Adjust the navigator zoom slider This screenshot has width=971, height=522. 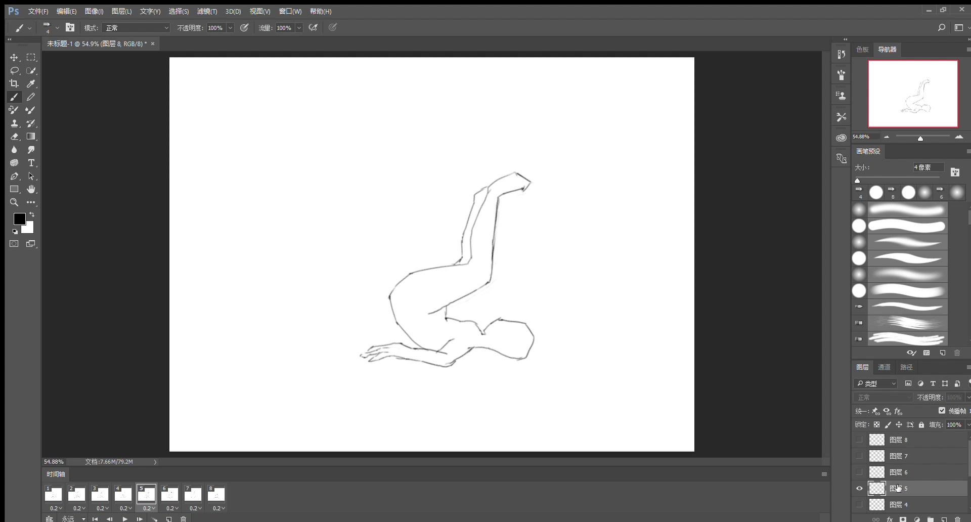tap(920, 138)
